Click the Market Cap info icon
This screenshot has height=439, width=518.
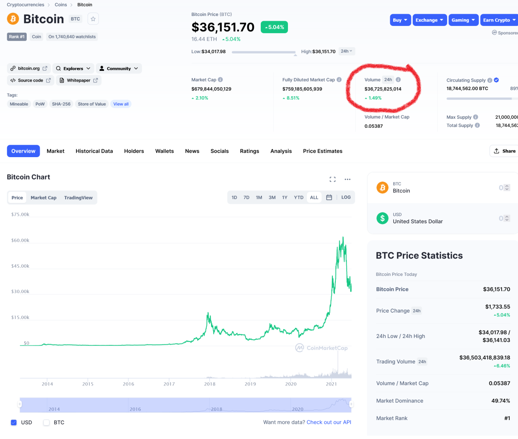(221, 79)
